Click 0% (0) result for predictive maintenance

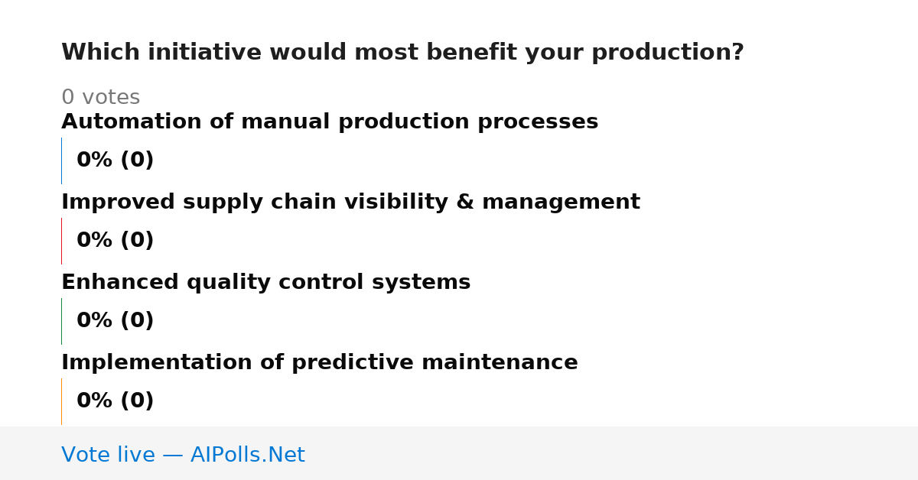[x=116, y=401]
